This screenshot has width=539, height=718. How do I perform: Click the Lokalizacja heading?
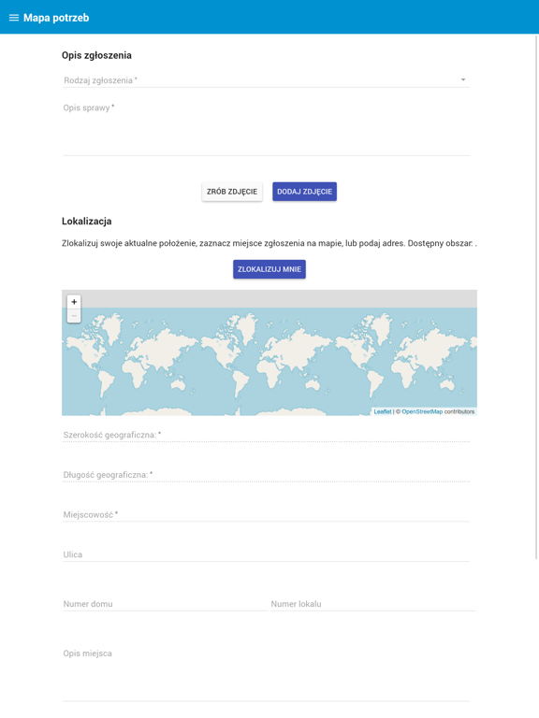coord(87,222)
